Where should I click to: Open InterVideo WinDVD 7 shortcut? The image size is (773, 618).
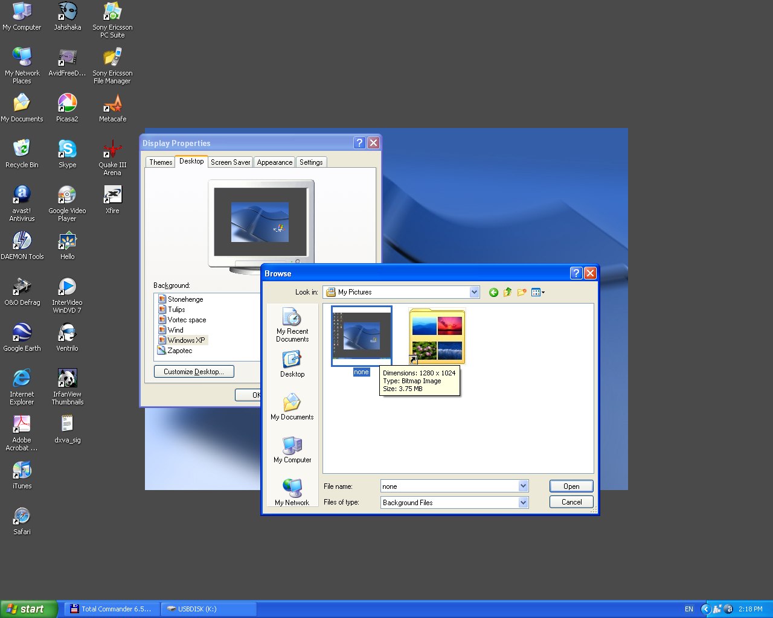[x=67, y=295]
